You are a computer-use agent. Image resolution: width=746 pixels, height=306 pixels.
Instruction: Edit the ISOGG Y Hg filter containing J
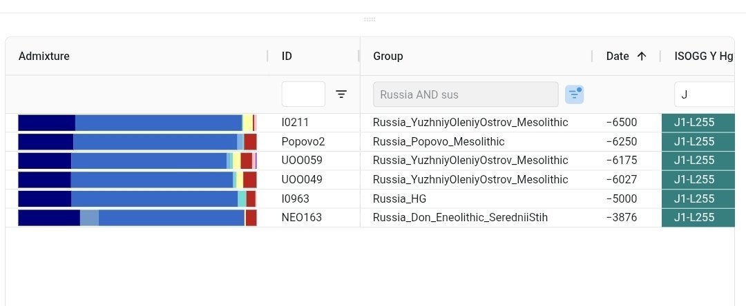705,94
